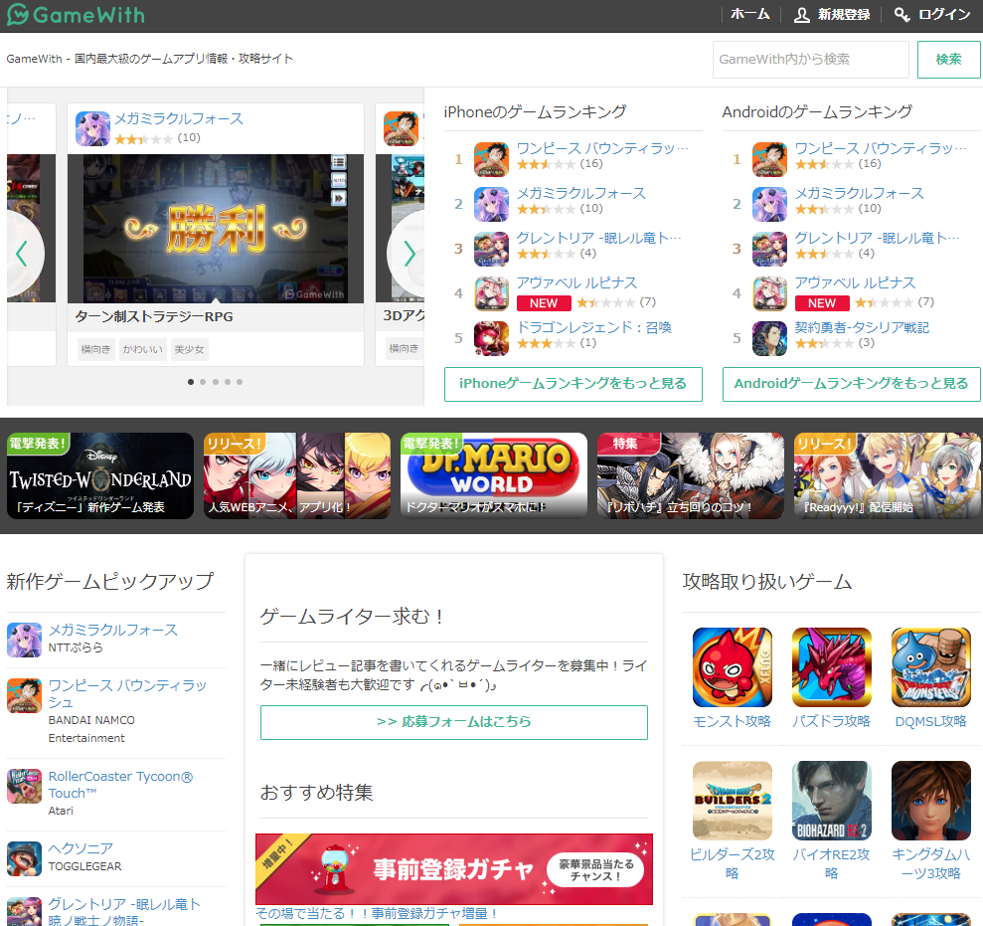Go to next carousel slide with right arrow

pyautogui.click(x=410, y=254)
